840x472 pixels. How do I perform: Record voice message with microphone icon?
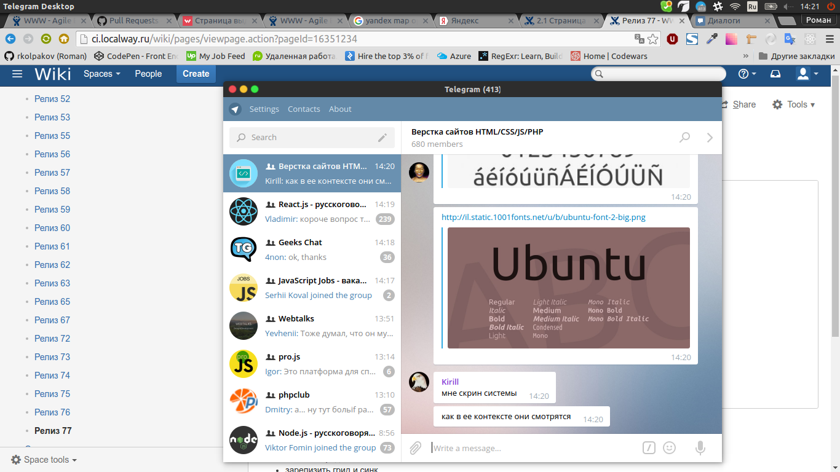pyautogui.click(x=700, y=448)
